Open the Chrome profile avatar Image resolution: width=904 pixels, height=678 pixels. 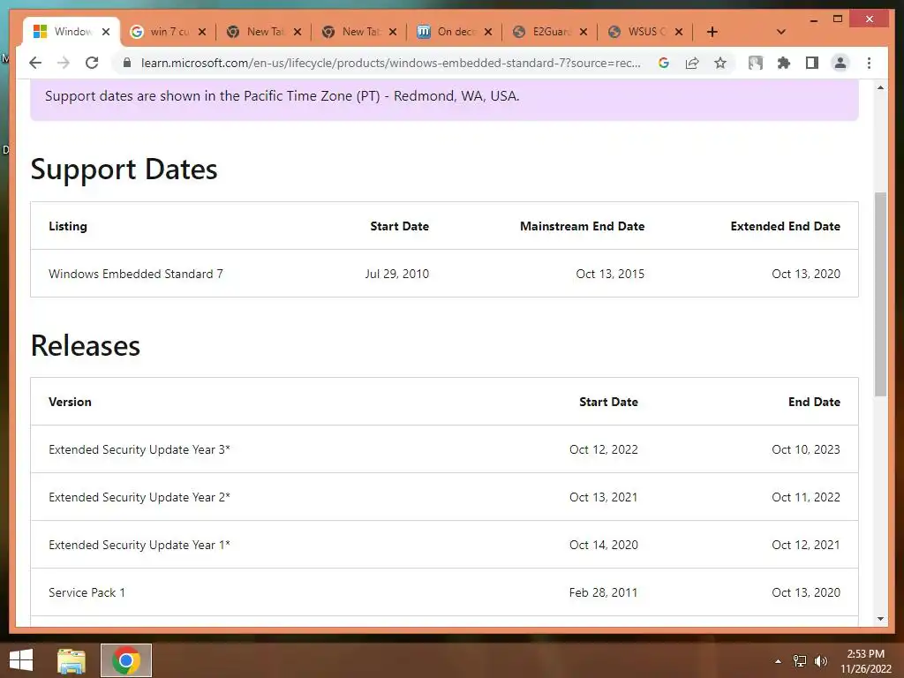pos(840,63)
